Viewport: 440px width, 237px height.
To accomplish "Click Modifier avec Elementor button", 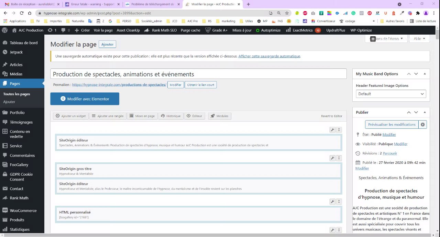I will [x=85, y=99].
